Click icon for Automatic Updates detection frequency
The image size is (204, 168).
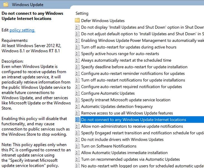click(x=77, y=106)
